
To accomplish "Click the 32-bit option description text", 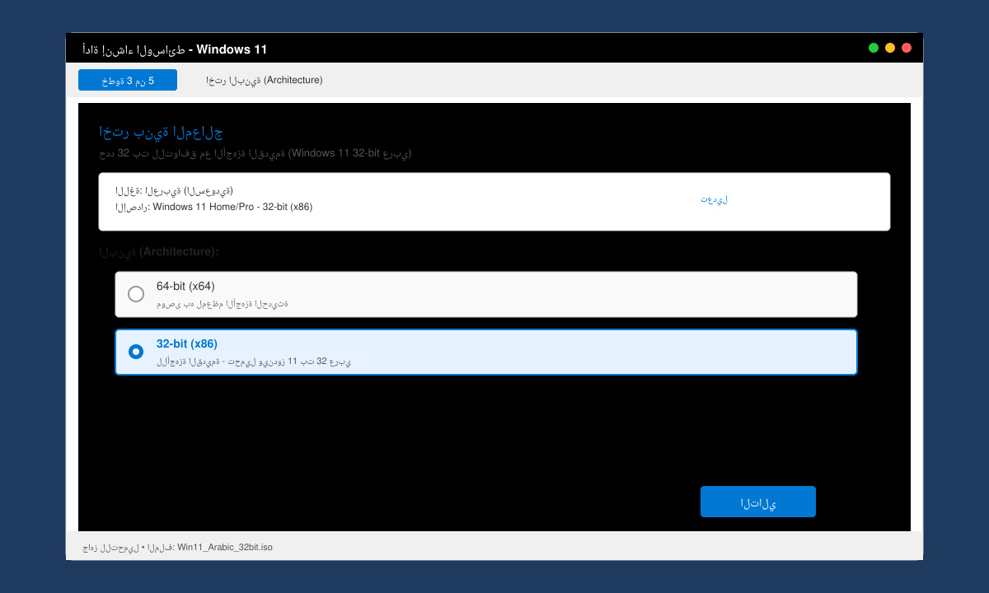I will pyautogui.click(x=254, y=361).
